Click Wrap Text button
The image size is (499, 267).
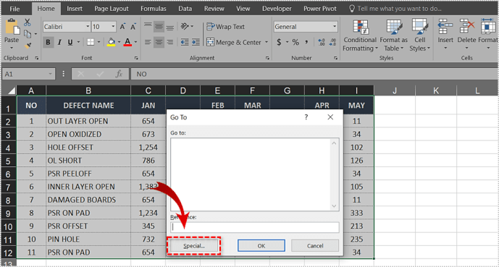[x=226, y=26]
